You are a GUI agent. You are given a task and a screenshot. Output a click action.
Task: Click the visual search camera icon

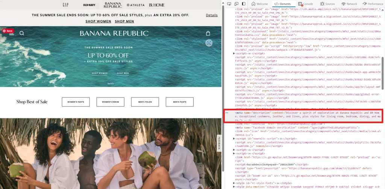click(209, 43)
